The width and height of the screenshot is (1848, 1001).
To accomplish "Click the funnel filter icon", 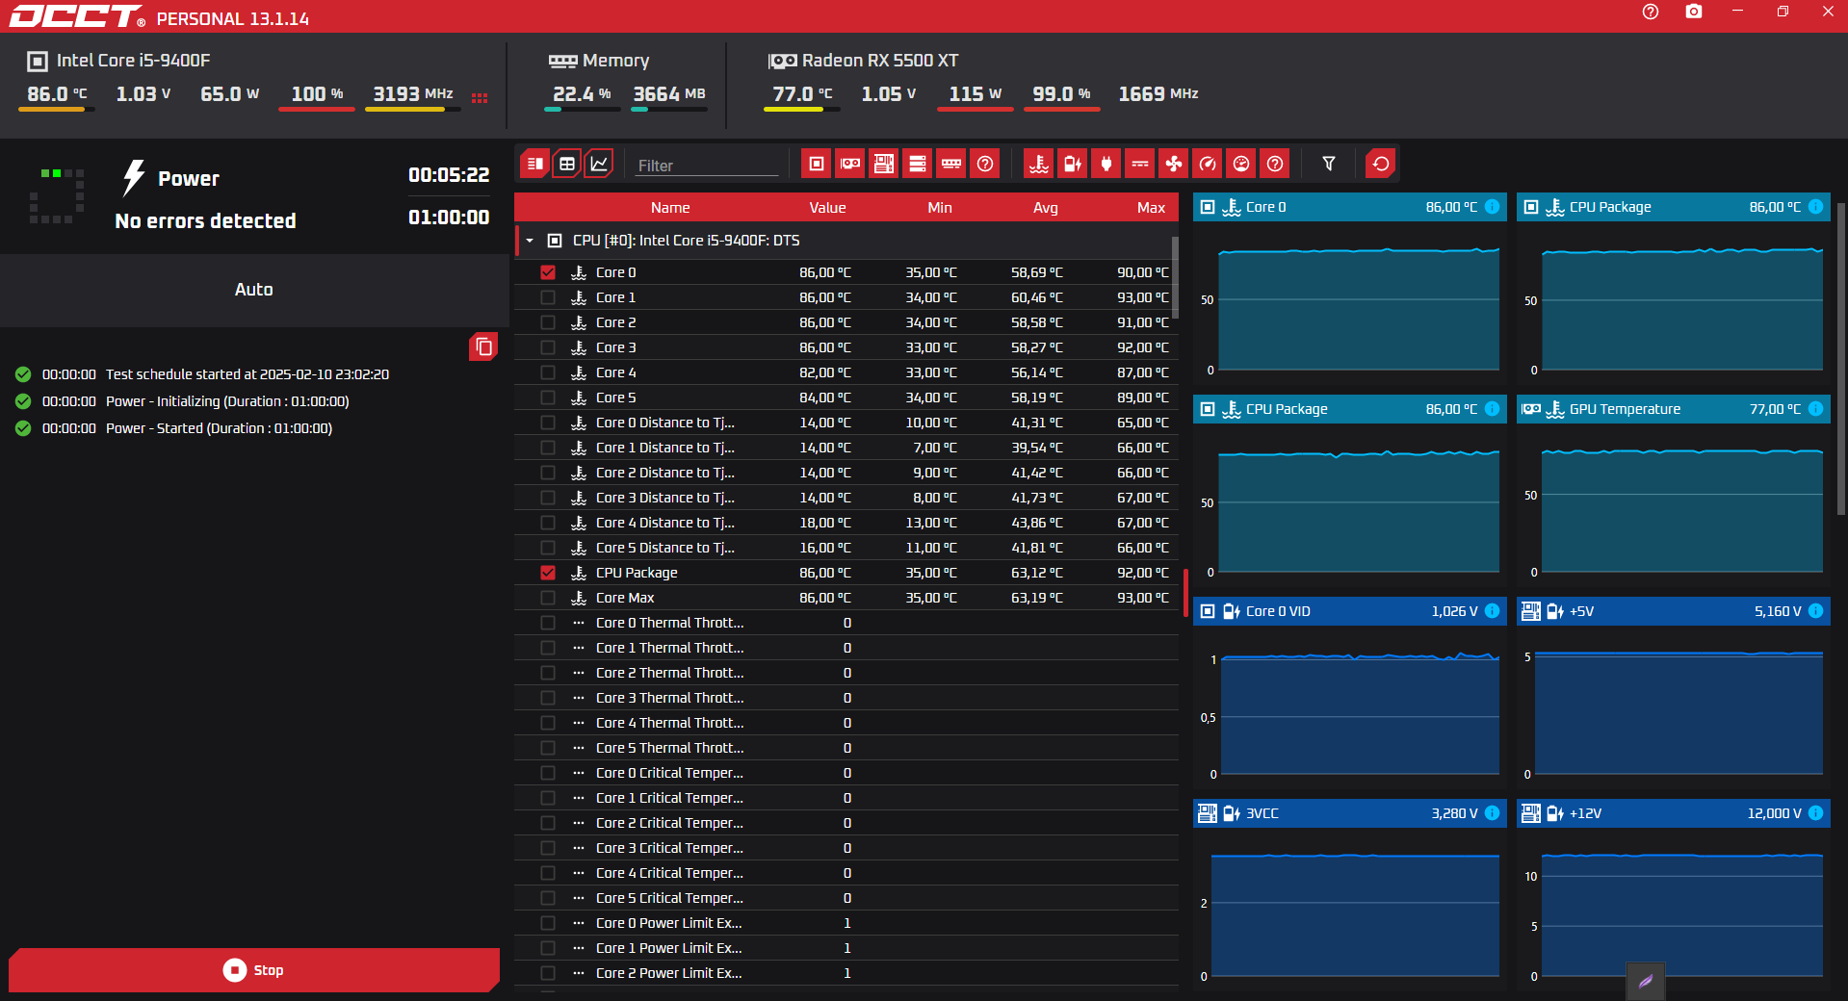I will (1329, 164).
